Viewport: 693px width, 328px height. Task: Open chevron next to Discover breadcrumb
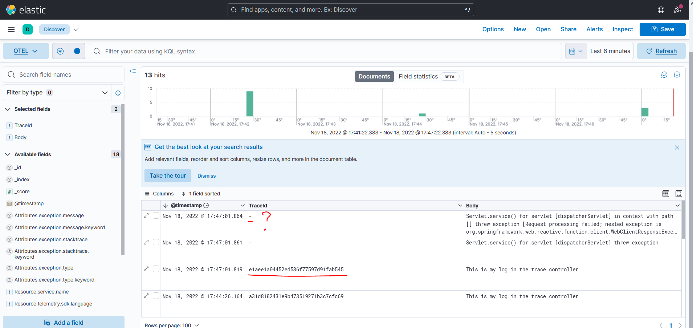coord(76,29)
